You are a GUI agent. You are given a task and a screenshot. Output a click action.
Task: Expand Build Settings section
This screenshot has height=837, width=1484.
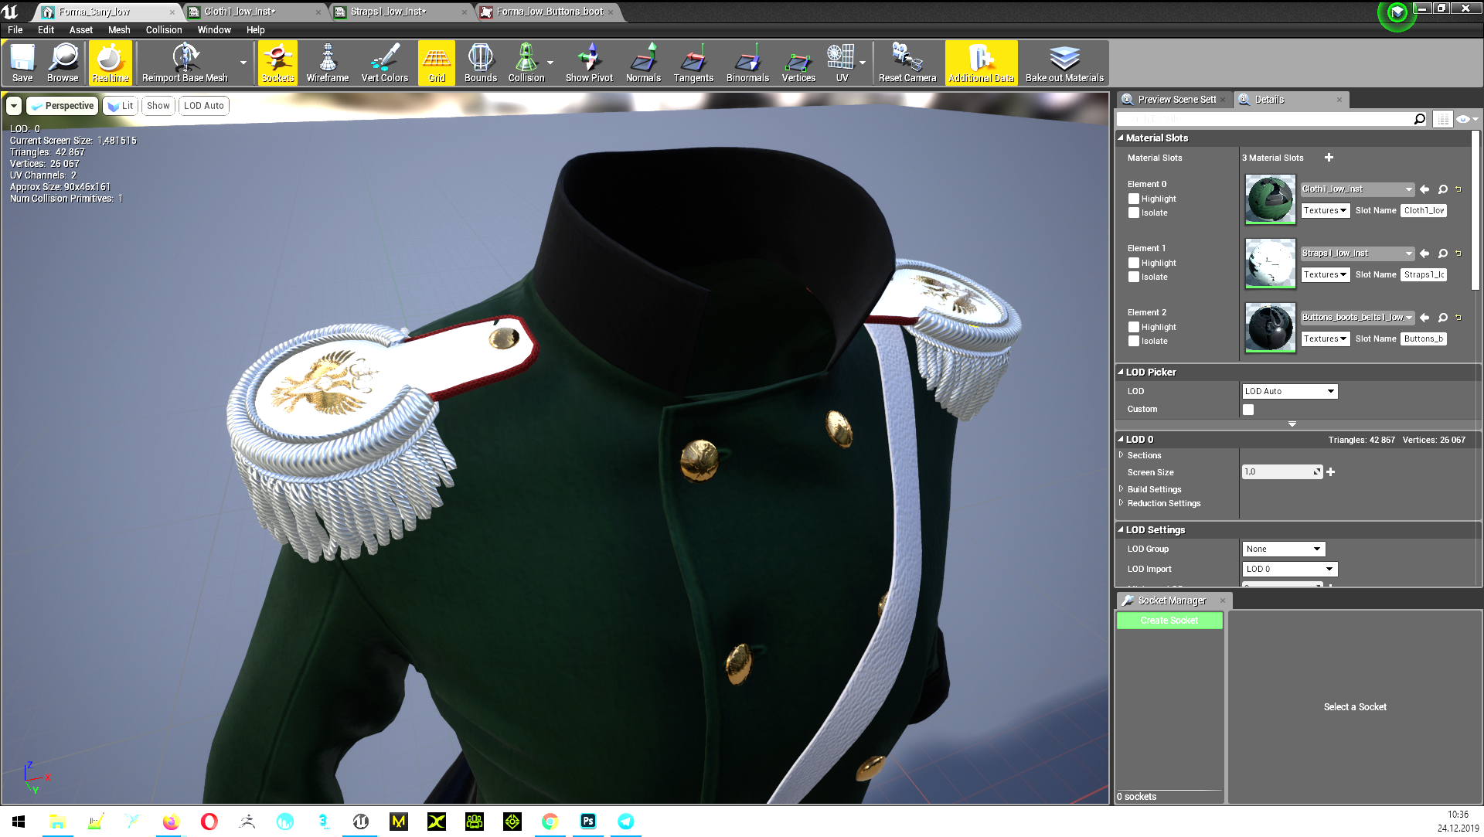point(1122,489)
